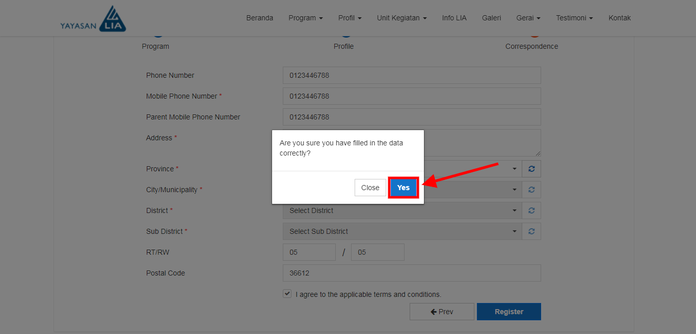Open the Unit Kegiatan menu
Screen dimensions: 696x334
coord(401,18)
